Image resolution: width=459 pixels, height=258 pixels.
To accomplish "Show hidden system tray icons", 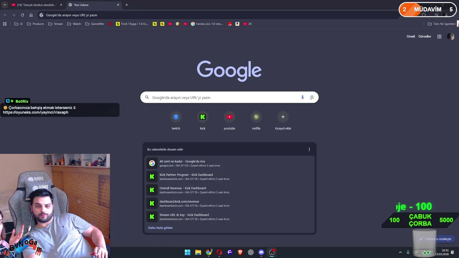I will pos(400,252).
